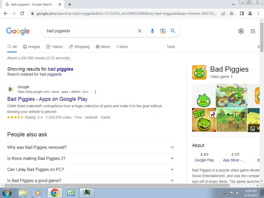Click the browser forward arrow
Viewport: 264px width, 198px height.
point(14,13)
